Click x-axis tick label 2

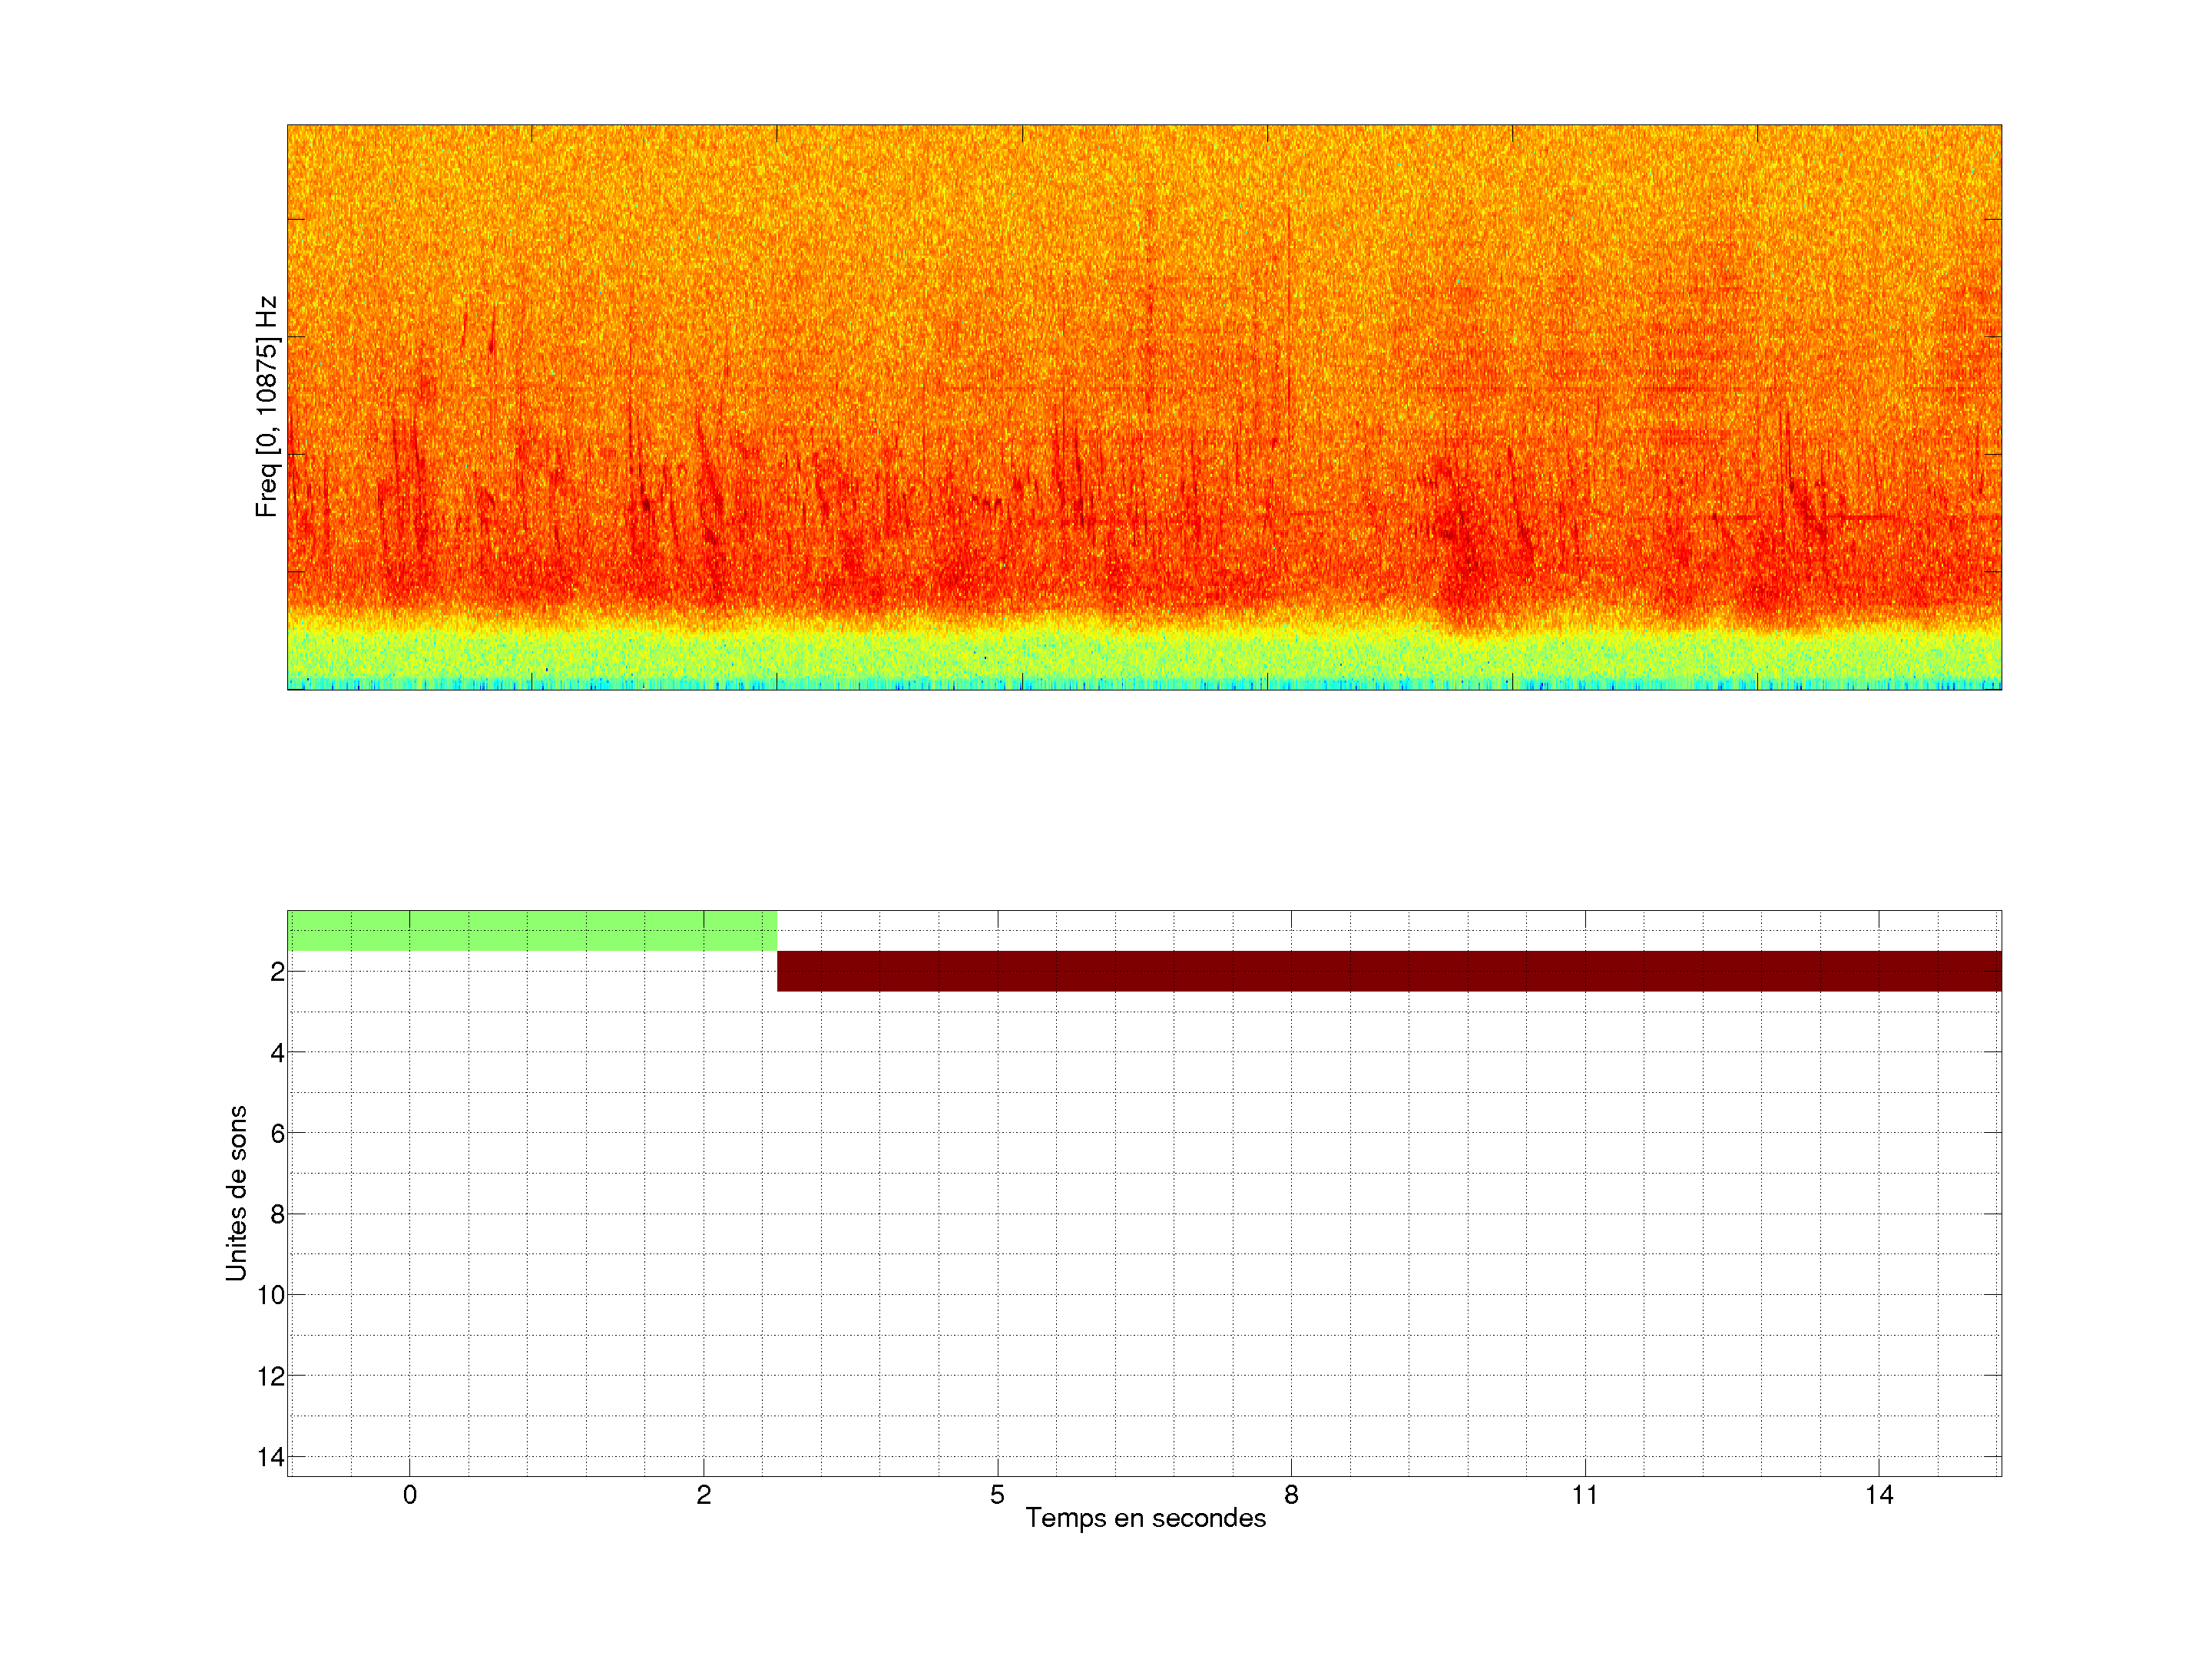tap(703, 1495)
